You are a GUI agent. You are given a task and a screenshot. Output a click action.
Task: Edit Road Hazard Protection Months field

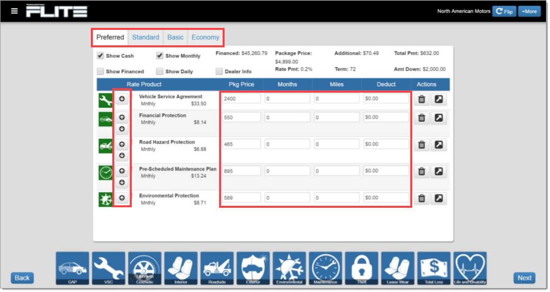tap(287, 144)
